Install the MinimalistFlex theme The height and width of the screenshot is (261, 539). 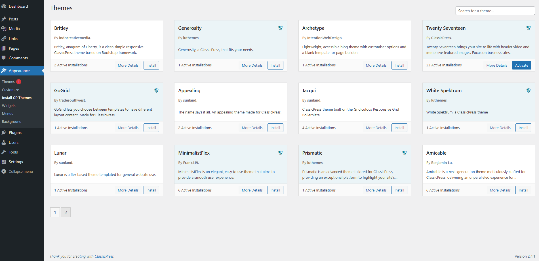(x=275, y=190)
